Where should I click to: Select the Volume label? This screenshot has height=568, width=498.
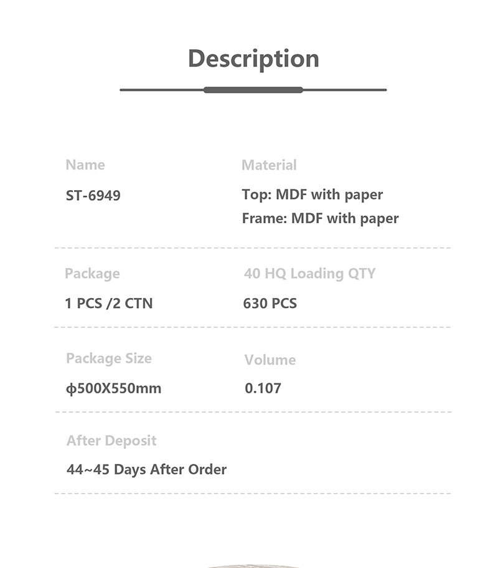pos(270,360)
